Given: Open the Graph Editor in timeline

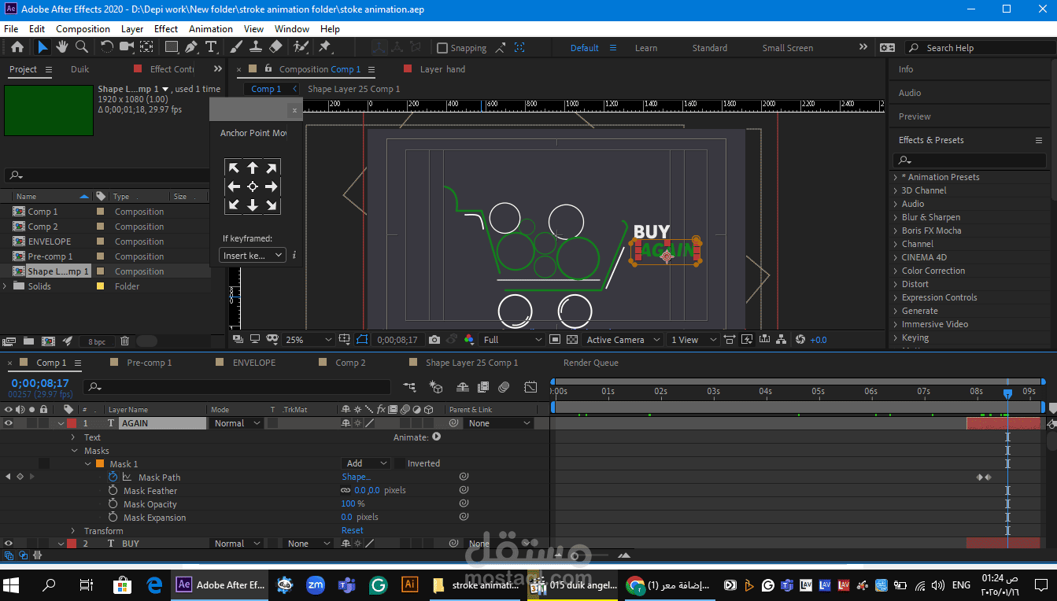Looking at the screenshot, I should (531, 387).
